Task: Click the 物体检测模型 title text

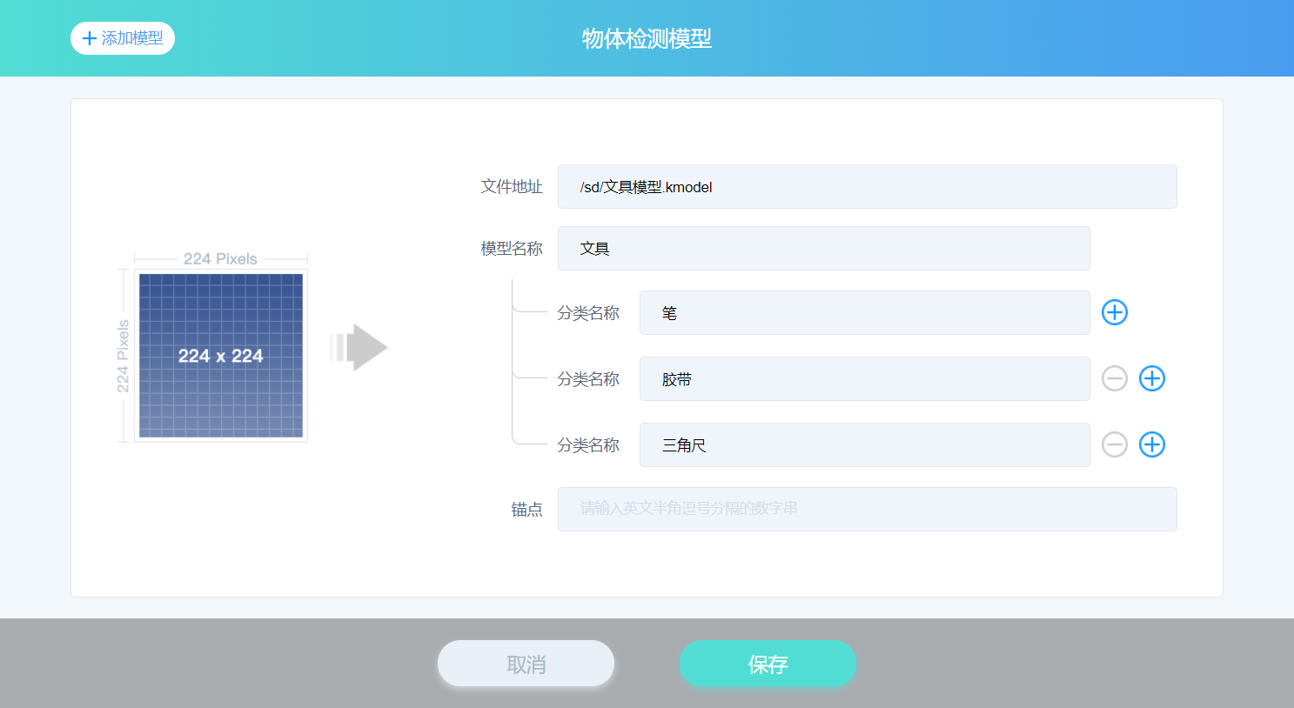Action: click(647, 38)
